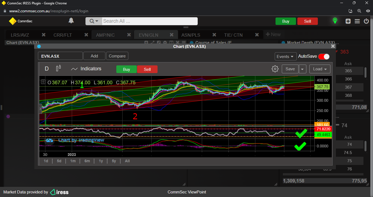Select the All time range
Screen dimensions: 373x197
(127, 161)
